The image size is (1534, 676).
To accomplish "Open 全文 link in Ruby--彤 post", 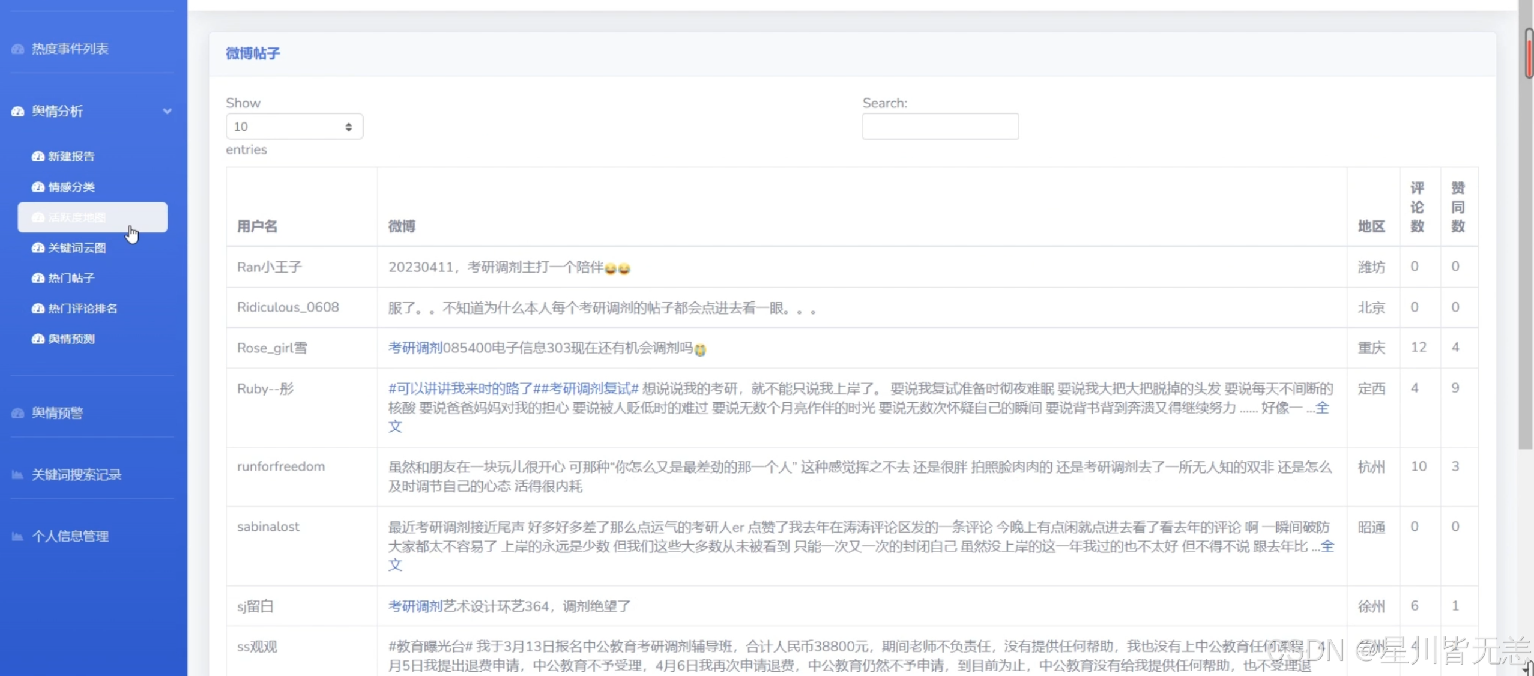I will tap(1322, 408).
